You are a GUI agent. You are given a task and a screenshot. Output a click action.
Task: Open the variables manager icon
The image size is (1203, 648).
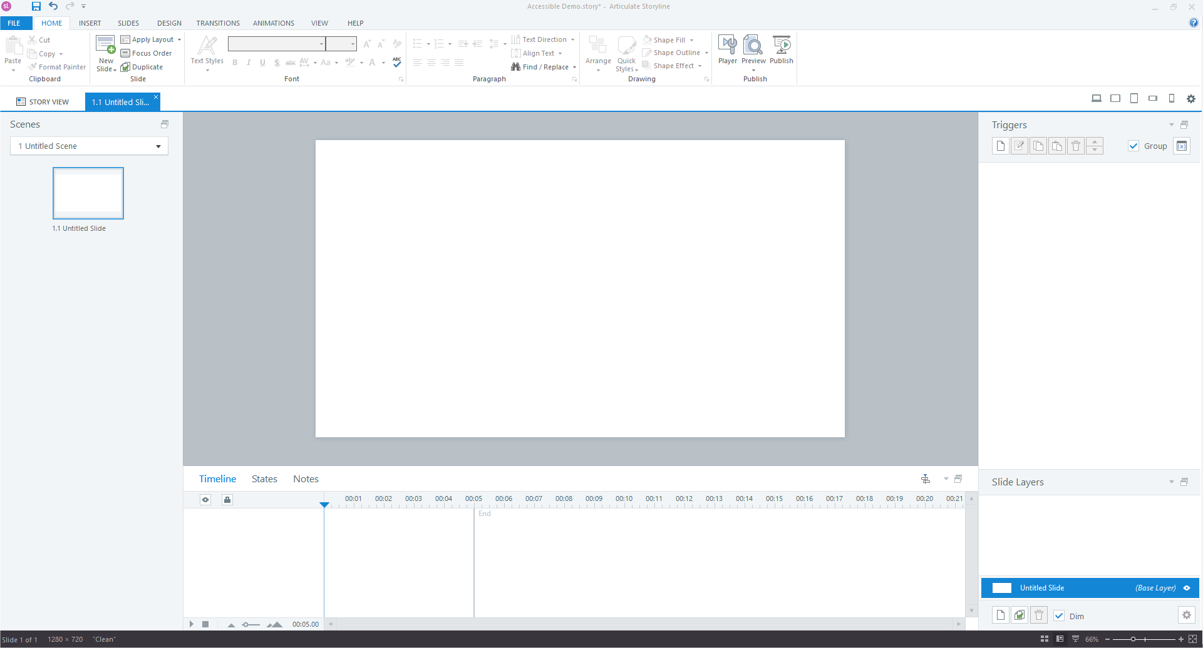coord(1182,146)
